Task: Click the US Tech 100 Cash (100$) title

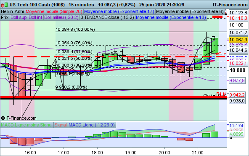Action: click(37, 5)
